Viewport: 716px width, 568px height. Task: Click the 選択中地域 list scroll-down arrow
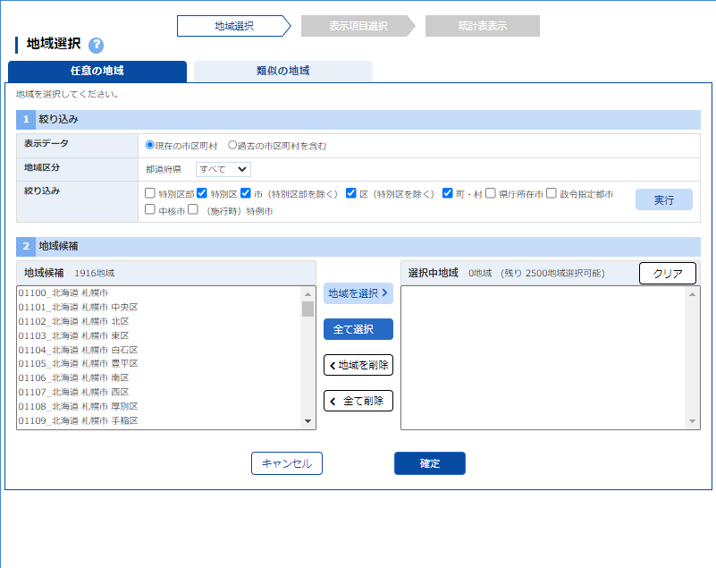click(x=693, y=422)
